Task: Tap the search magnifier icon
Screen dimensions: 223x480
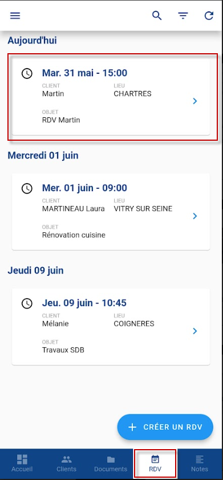Action: pos(157,15)
